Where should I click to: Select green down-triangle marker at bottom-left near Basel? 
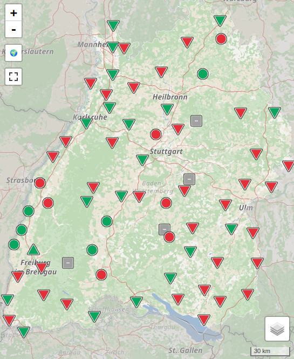(24, 332)
